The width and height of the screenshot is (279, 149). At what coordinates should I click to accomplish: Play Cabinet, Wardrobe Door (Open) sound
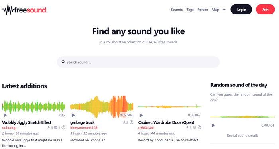pos(141,115)
